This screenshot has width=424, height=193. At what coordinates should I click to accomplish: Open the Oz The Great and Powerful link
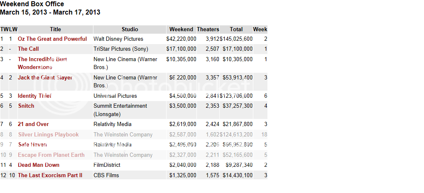52,39
